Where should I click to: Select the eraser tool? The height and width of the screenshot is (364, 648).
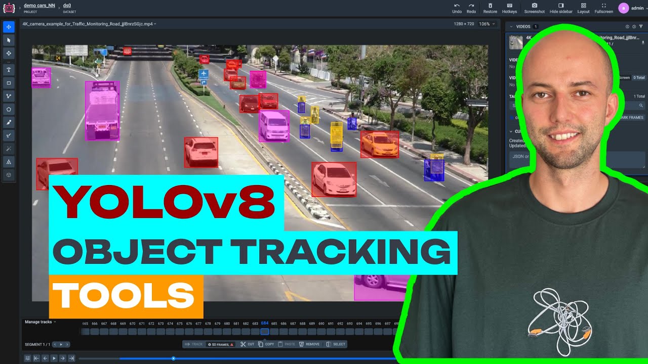coord(9,135)
